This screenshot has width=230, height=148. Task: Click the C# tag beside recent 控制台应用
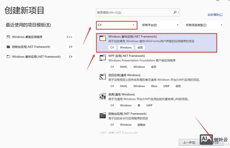pyautogui.click(x=70, y=47)
